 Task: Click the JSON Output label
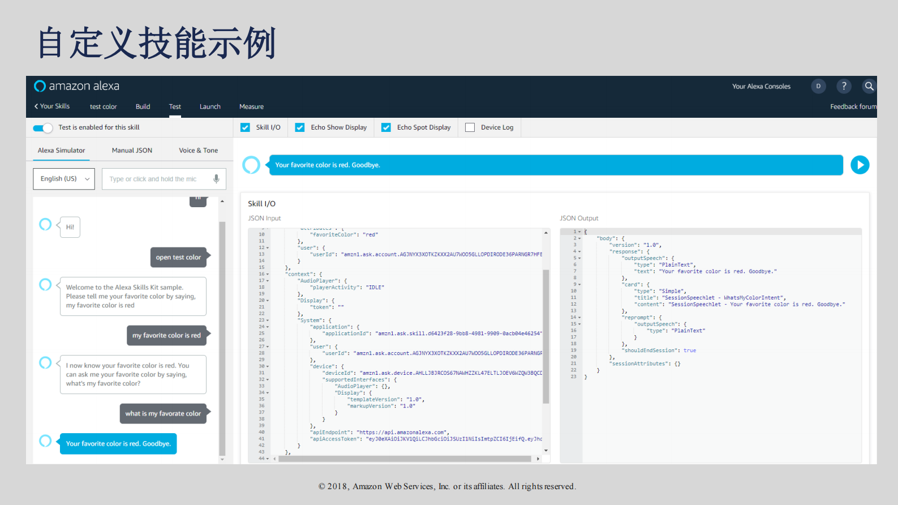tap(579, 219)
